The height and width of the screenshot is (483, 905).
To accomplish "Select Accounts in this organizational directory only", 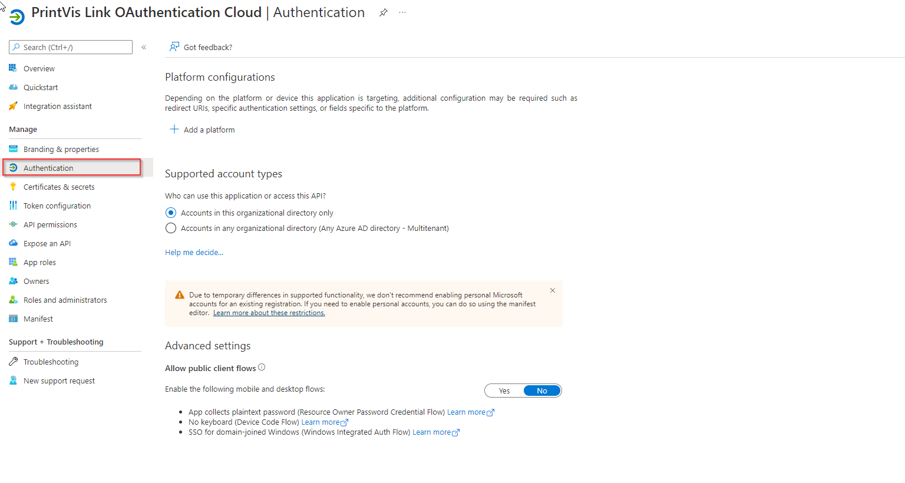I will pos(171,213).
